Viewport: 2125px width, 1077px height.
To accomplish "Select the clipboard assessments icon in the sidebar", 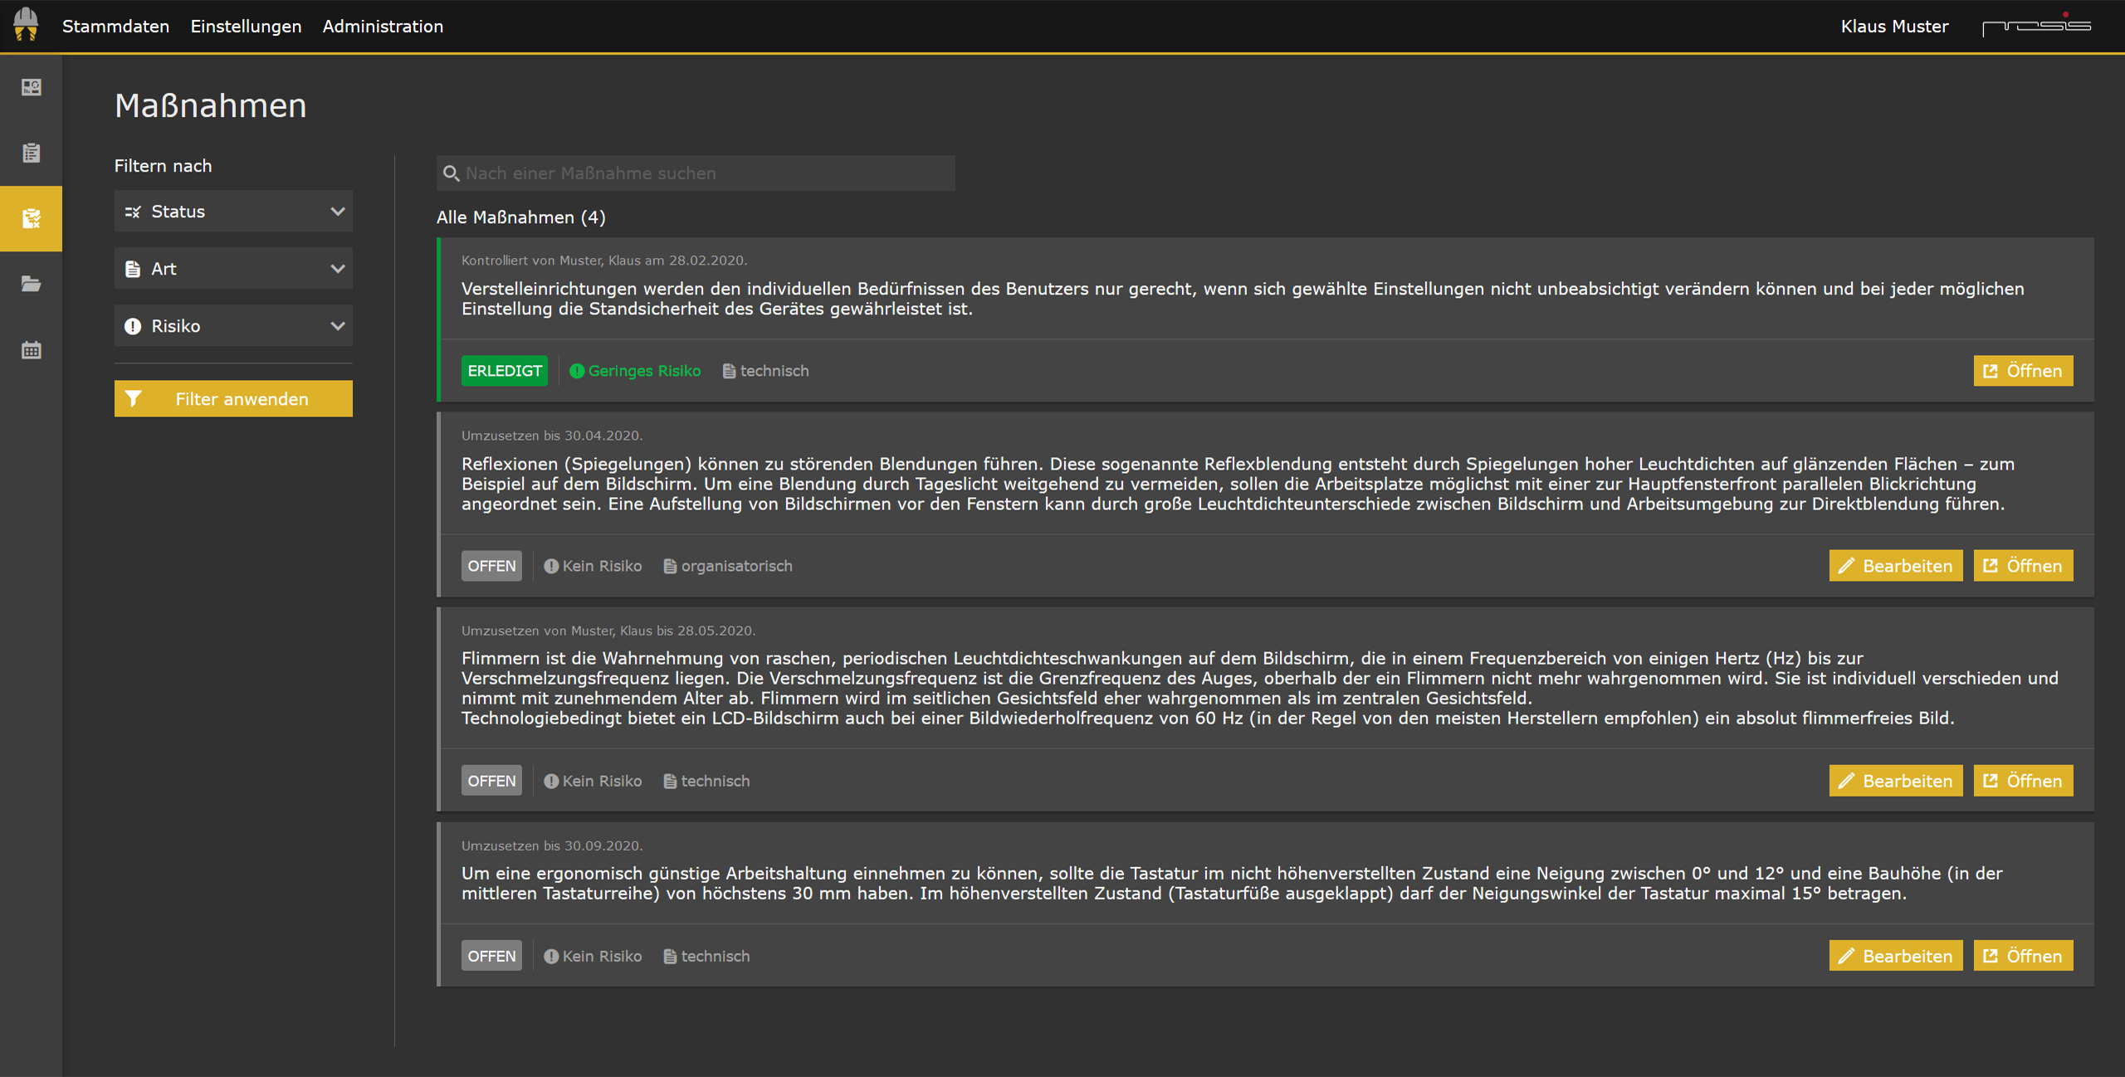I will point(30,153).
